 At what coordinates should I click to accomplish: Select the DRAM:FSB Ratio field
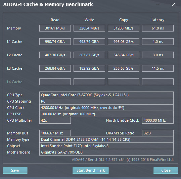158,133
